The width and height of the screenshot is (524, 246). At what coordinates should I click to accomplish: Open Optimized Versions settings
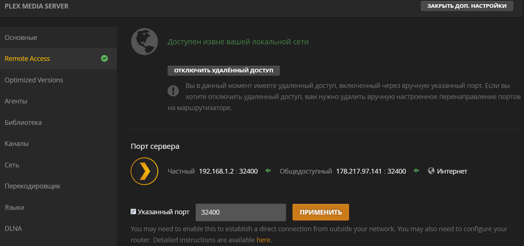coord(34,80)
